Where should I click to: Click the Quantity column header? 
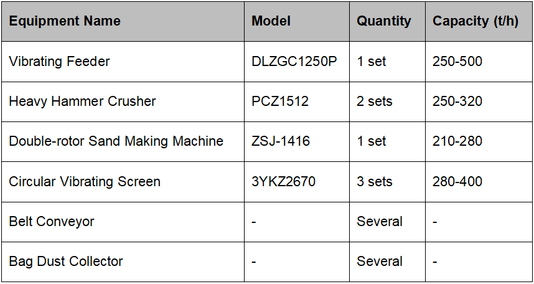tap(384, 21)
